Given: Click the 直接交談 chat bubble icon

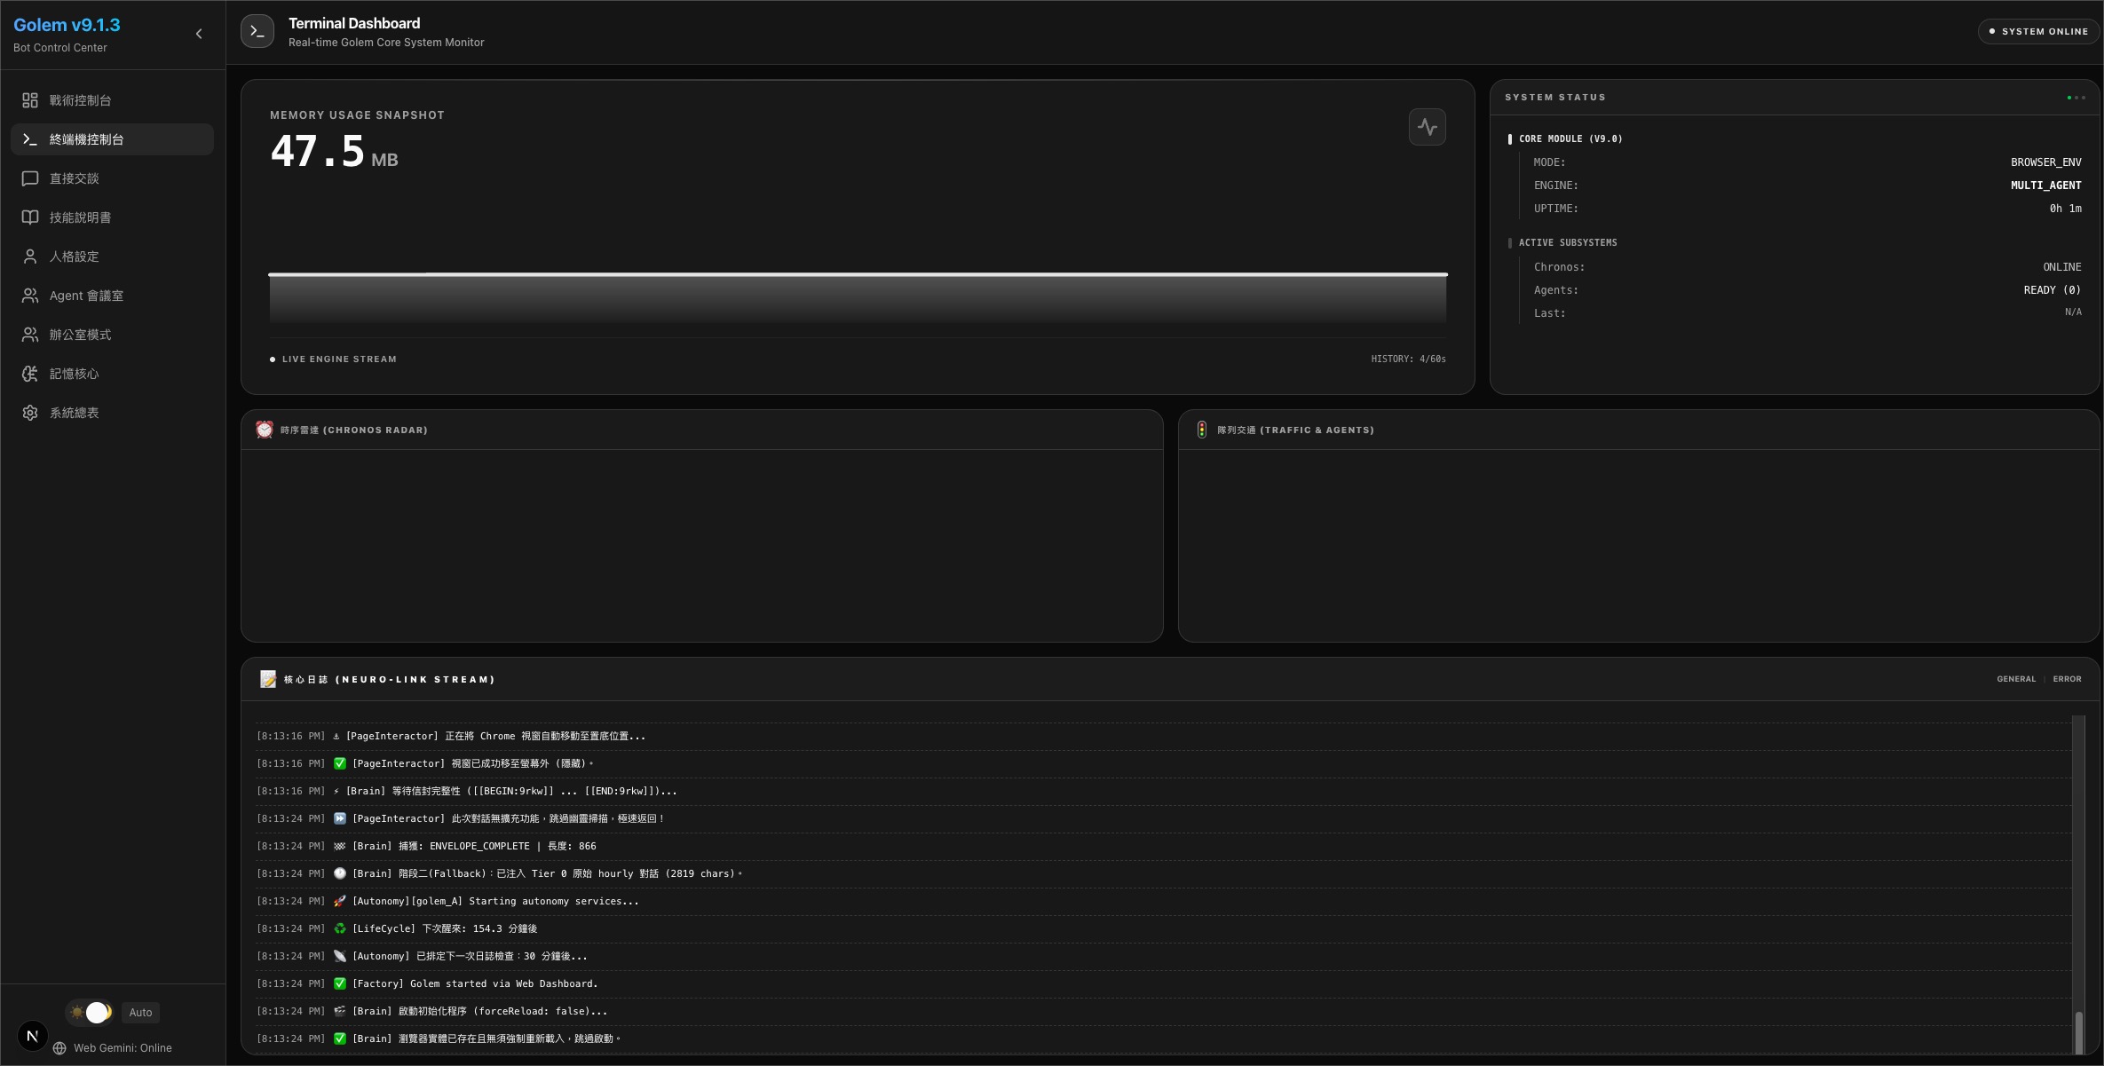Looking at the screenshot, I should [x=30, y=178].
